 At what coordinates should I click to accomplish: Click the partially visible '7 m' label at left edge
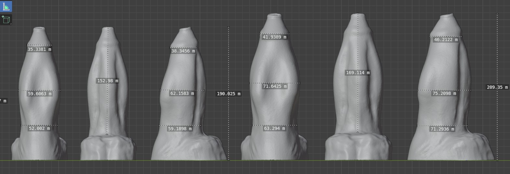[3, 101]
